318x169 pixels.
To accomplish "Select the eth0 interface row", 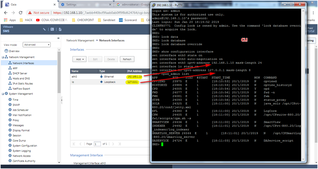I will [110, 77].
